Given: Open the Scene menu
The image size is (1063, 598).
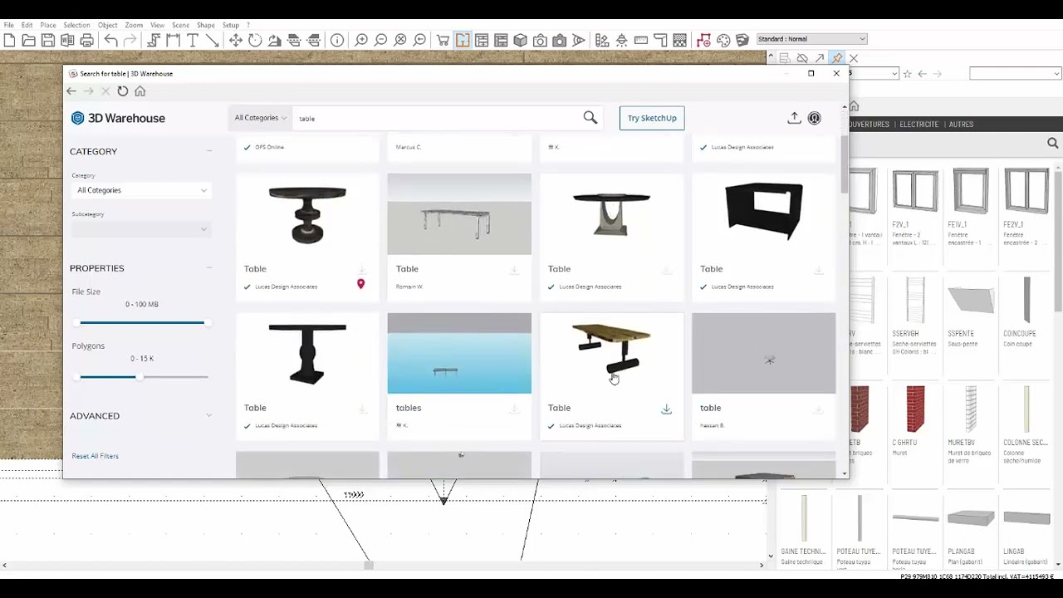Looking at the screenshot, I should [x=180, y=25].
